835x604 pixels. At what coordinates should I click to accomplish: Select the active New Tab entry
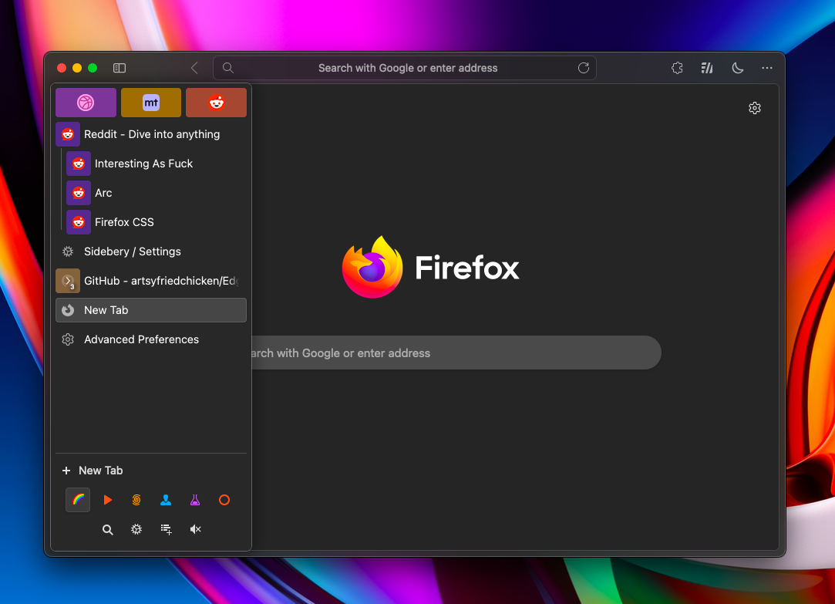pos(151,310)
